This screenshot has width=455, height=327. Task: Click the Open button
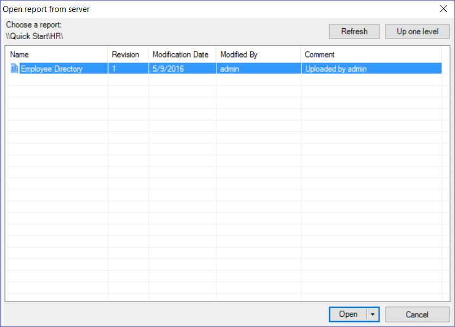348,314
